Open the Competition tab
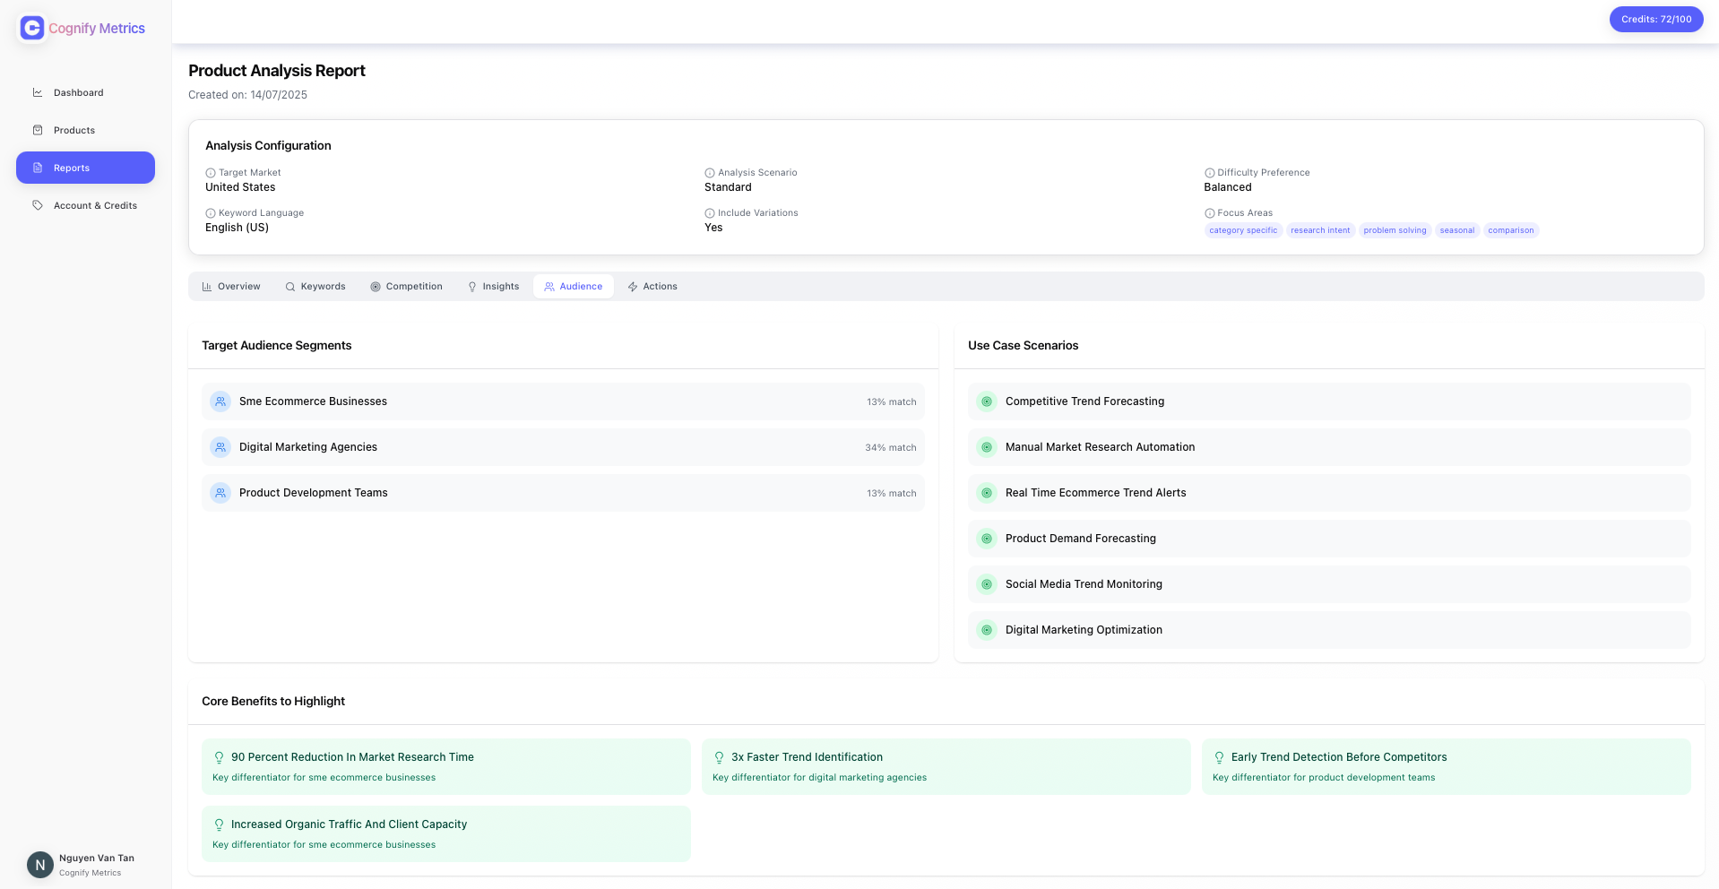The height and width of the screenshot is (889, 1719). click(x=406, y=286)
